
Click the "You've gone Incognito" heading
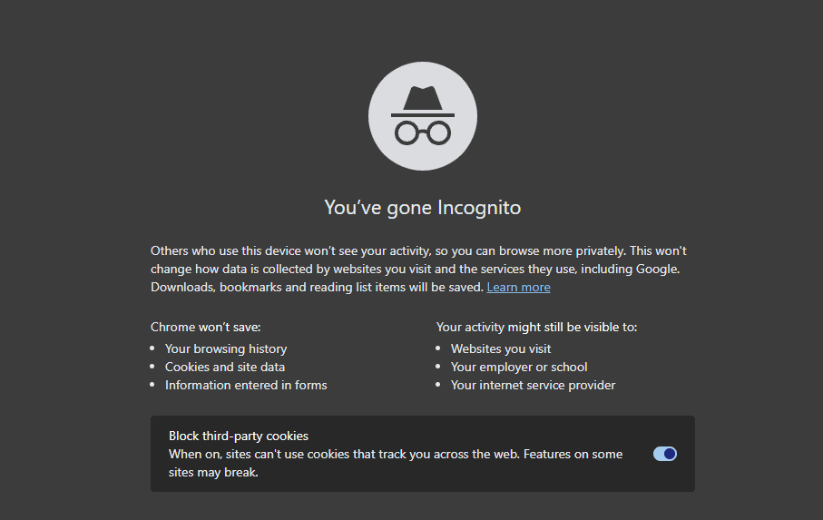(423, 207)
